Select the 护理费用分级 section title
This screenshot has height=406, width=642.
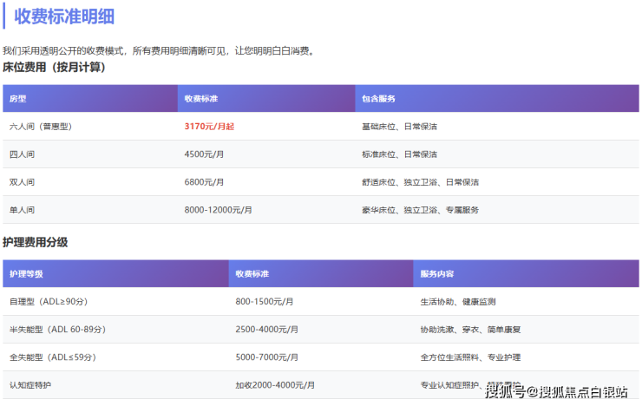coord(36,242)
